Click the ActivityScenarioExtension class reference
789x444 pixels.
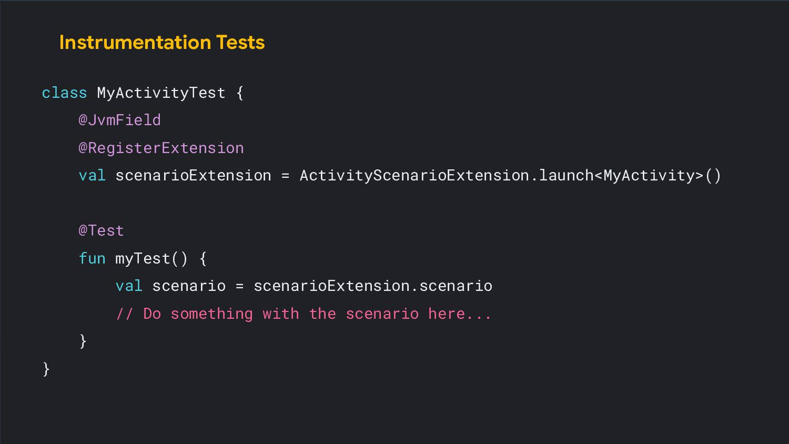point(414,176)
